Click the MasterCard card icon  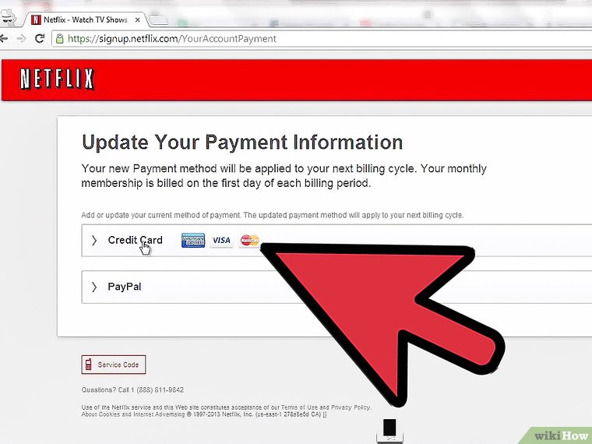click(249, 240)
